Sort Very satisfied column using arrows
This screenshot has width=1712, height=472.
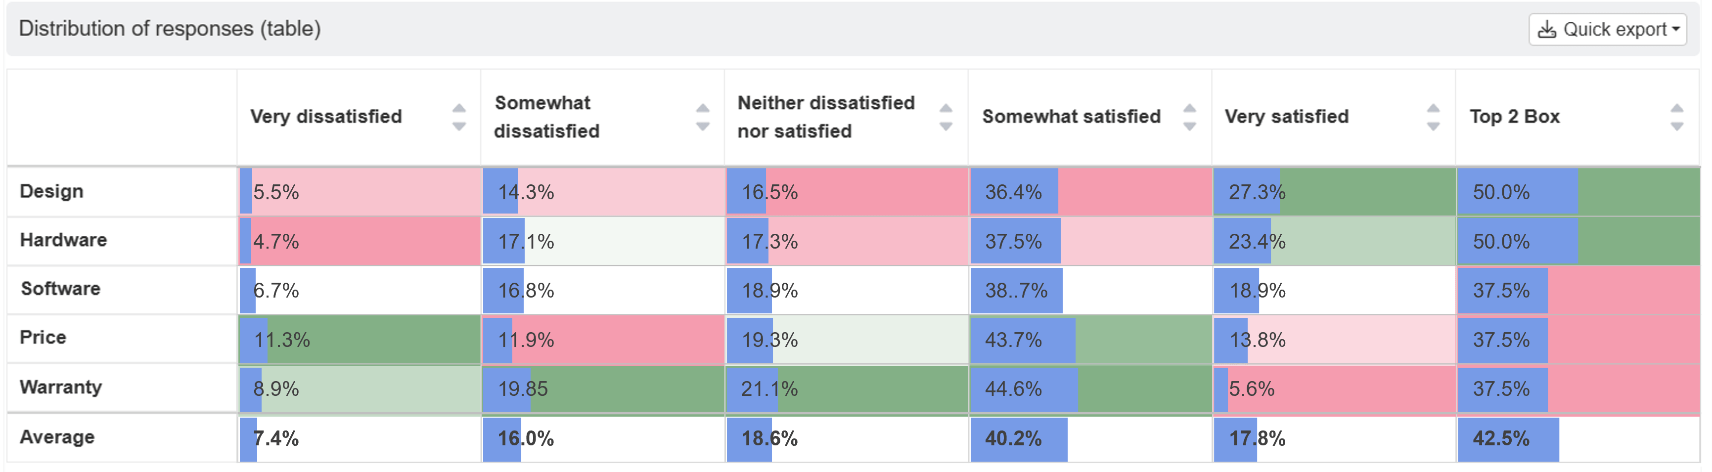click(1433, 117)
